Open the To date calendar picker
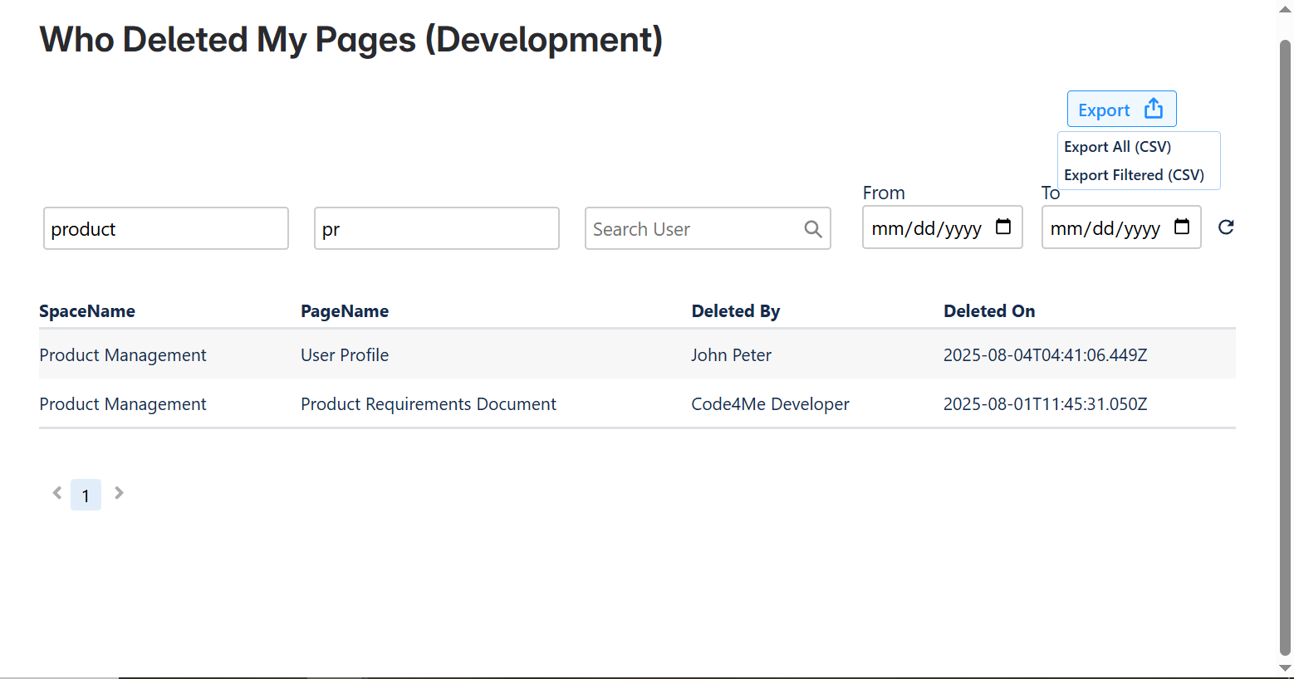Screen dimensions: 1294x679 click(1182, 227)
